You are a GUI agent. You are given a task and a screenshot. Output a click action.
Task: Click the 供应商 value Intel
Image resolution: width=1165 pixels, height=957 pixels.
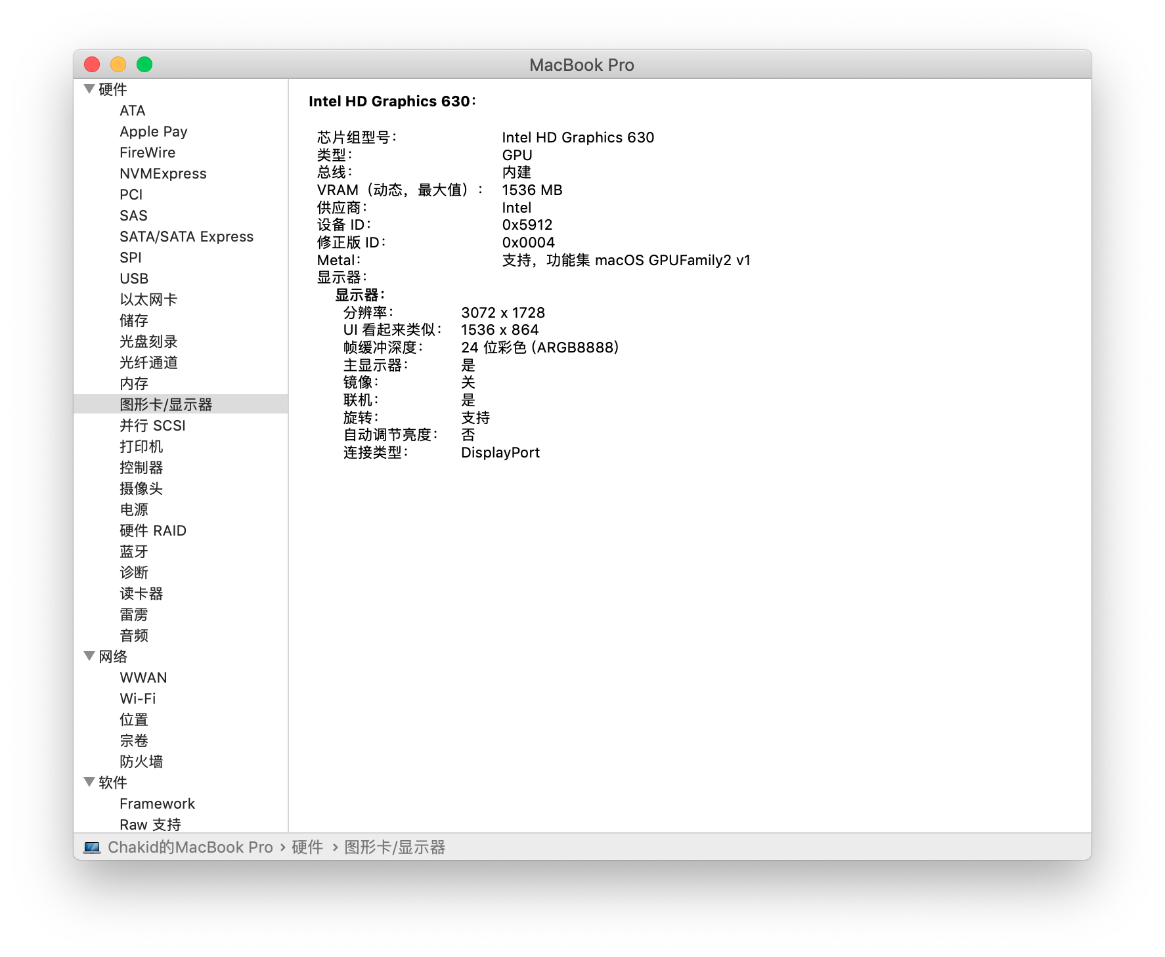(516, 207)
